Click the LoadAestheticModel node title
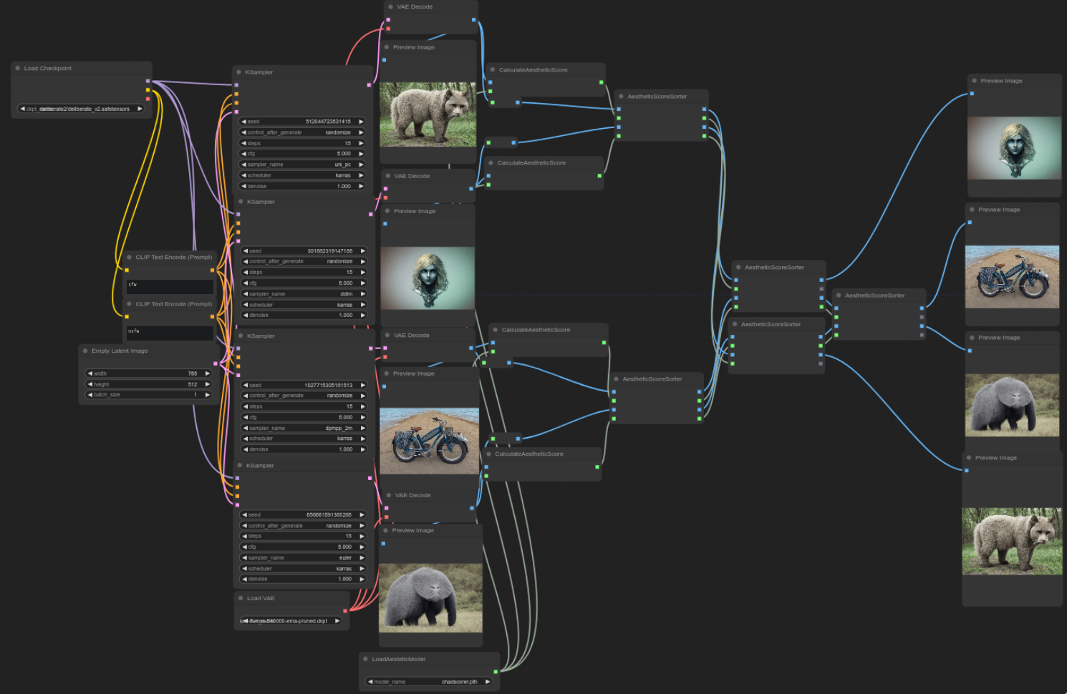The width and height of the screenshot is (1067, 694). pyautogui.click(x=399, y=659)
